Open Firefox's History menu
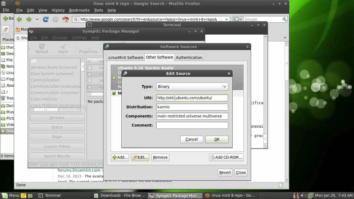 click(x=58, y=10)
